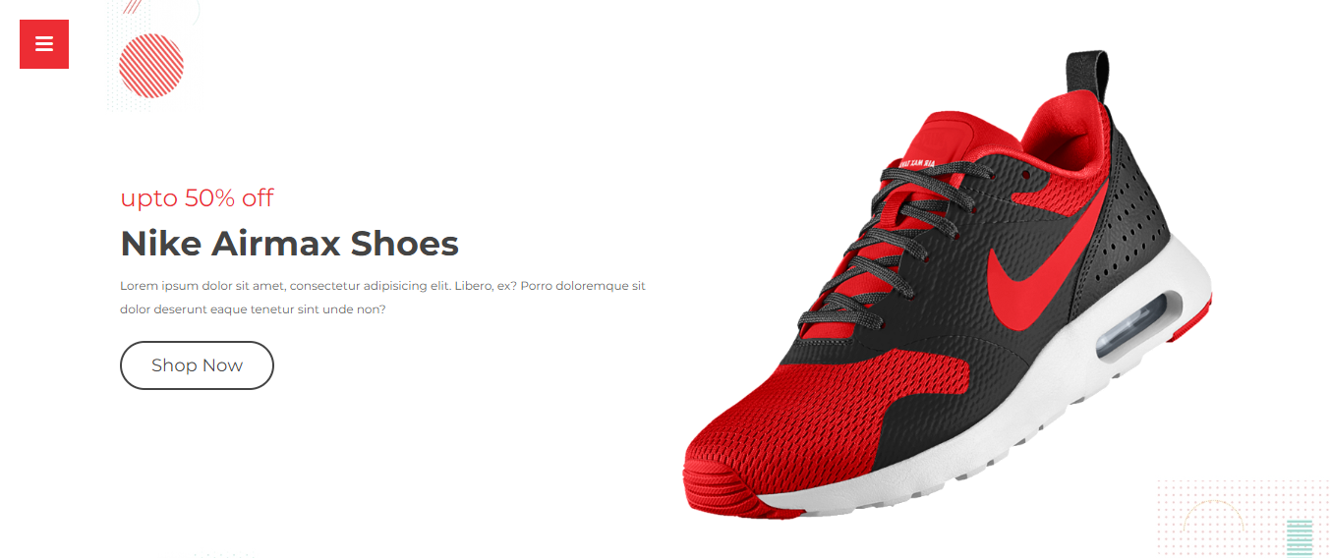Open the red hamburger menu
Viewport: 1330px width, 558px height.
point(44,44)
